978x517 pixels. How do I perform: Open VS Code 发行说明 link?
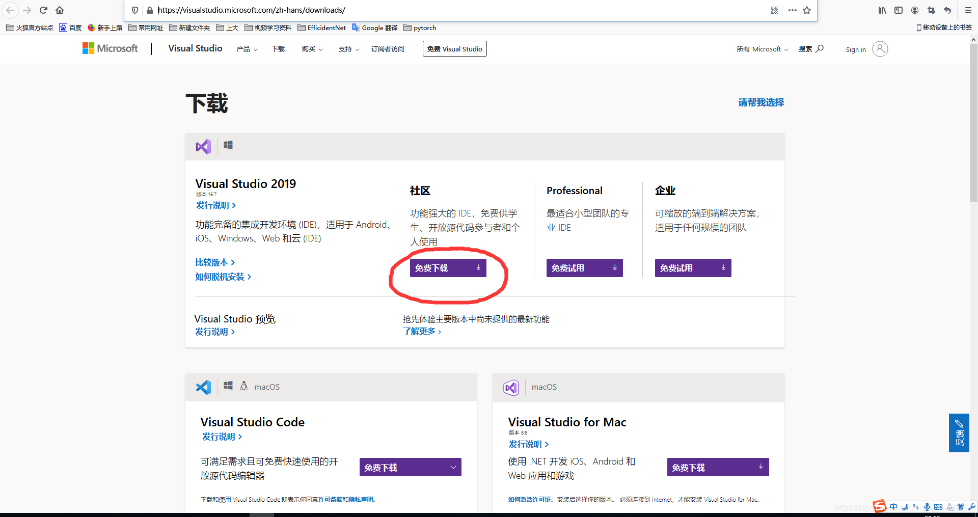click(222, 437)
